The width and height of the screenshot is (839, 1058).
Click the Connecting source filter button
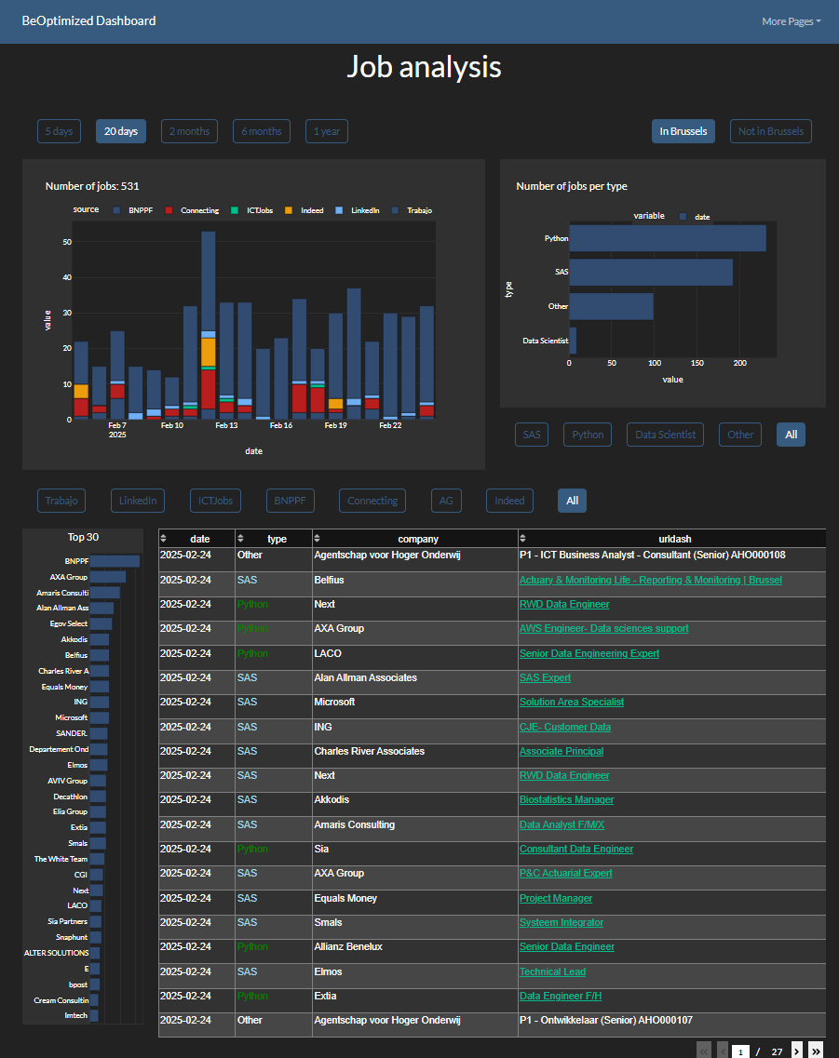(372, 500)
